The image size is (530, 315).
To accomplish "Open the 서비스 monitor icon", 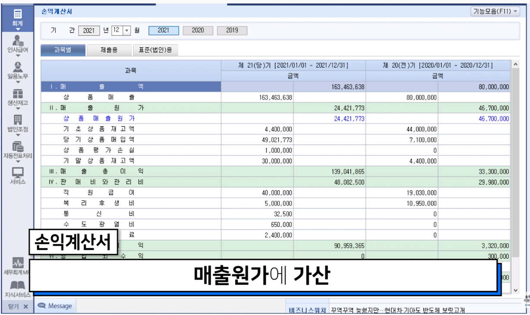I will [18, 172].
